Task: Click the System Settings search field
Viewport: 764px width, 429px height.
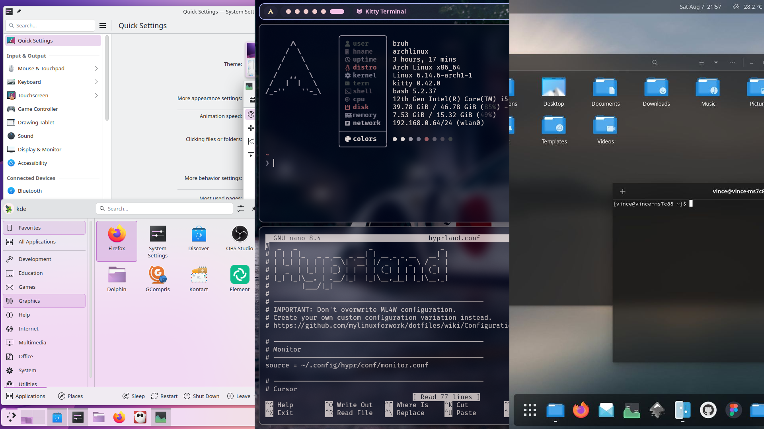Action: pos(50,25)
